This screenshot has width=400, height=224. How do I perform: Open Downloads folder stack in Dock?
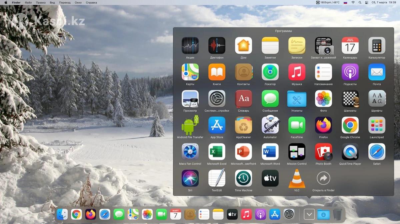[x=323, y=214]
